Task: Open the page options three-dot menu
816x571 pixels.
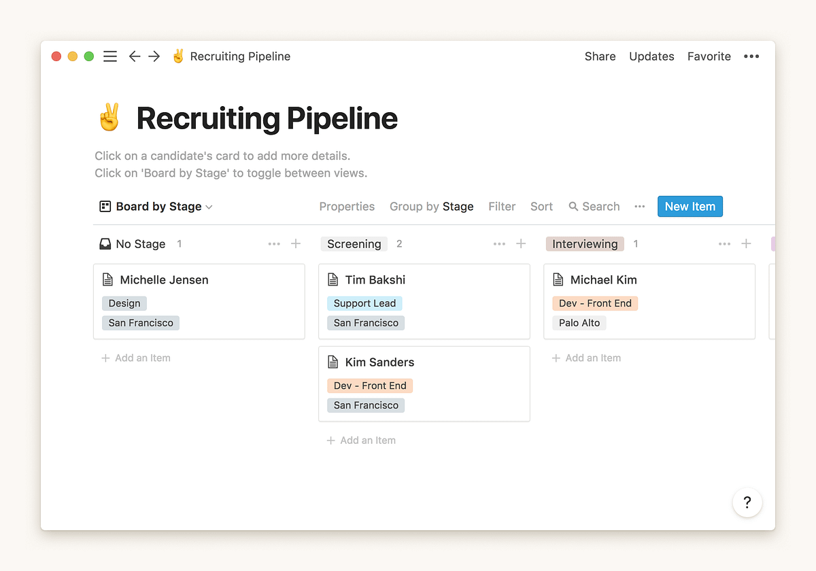Action: pyautogui.click(x=751, y=56)
